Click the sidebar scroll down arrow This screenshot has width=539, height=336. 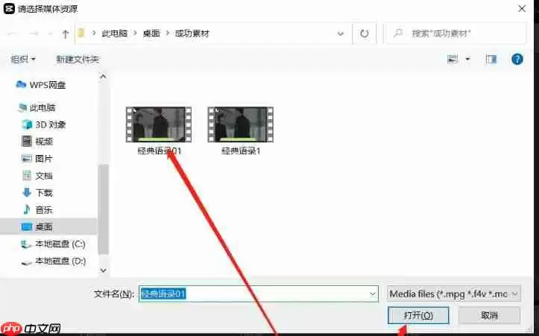coord(103,270)
